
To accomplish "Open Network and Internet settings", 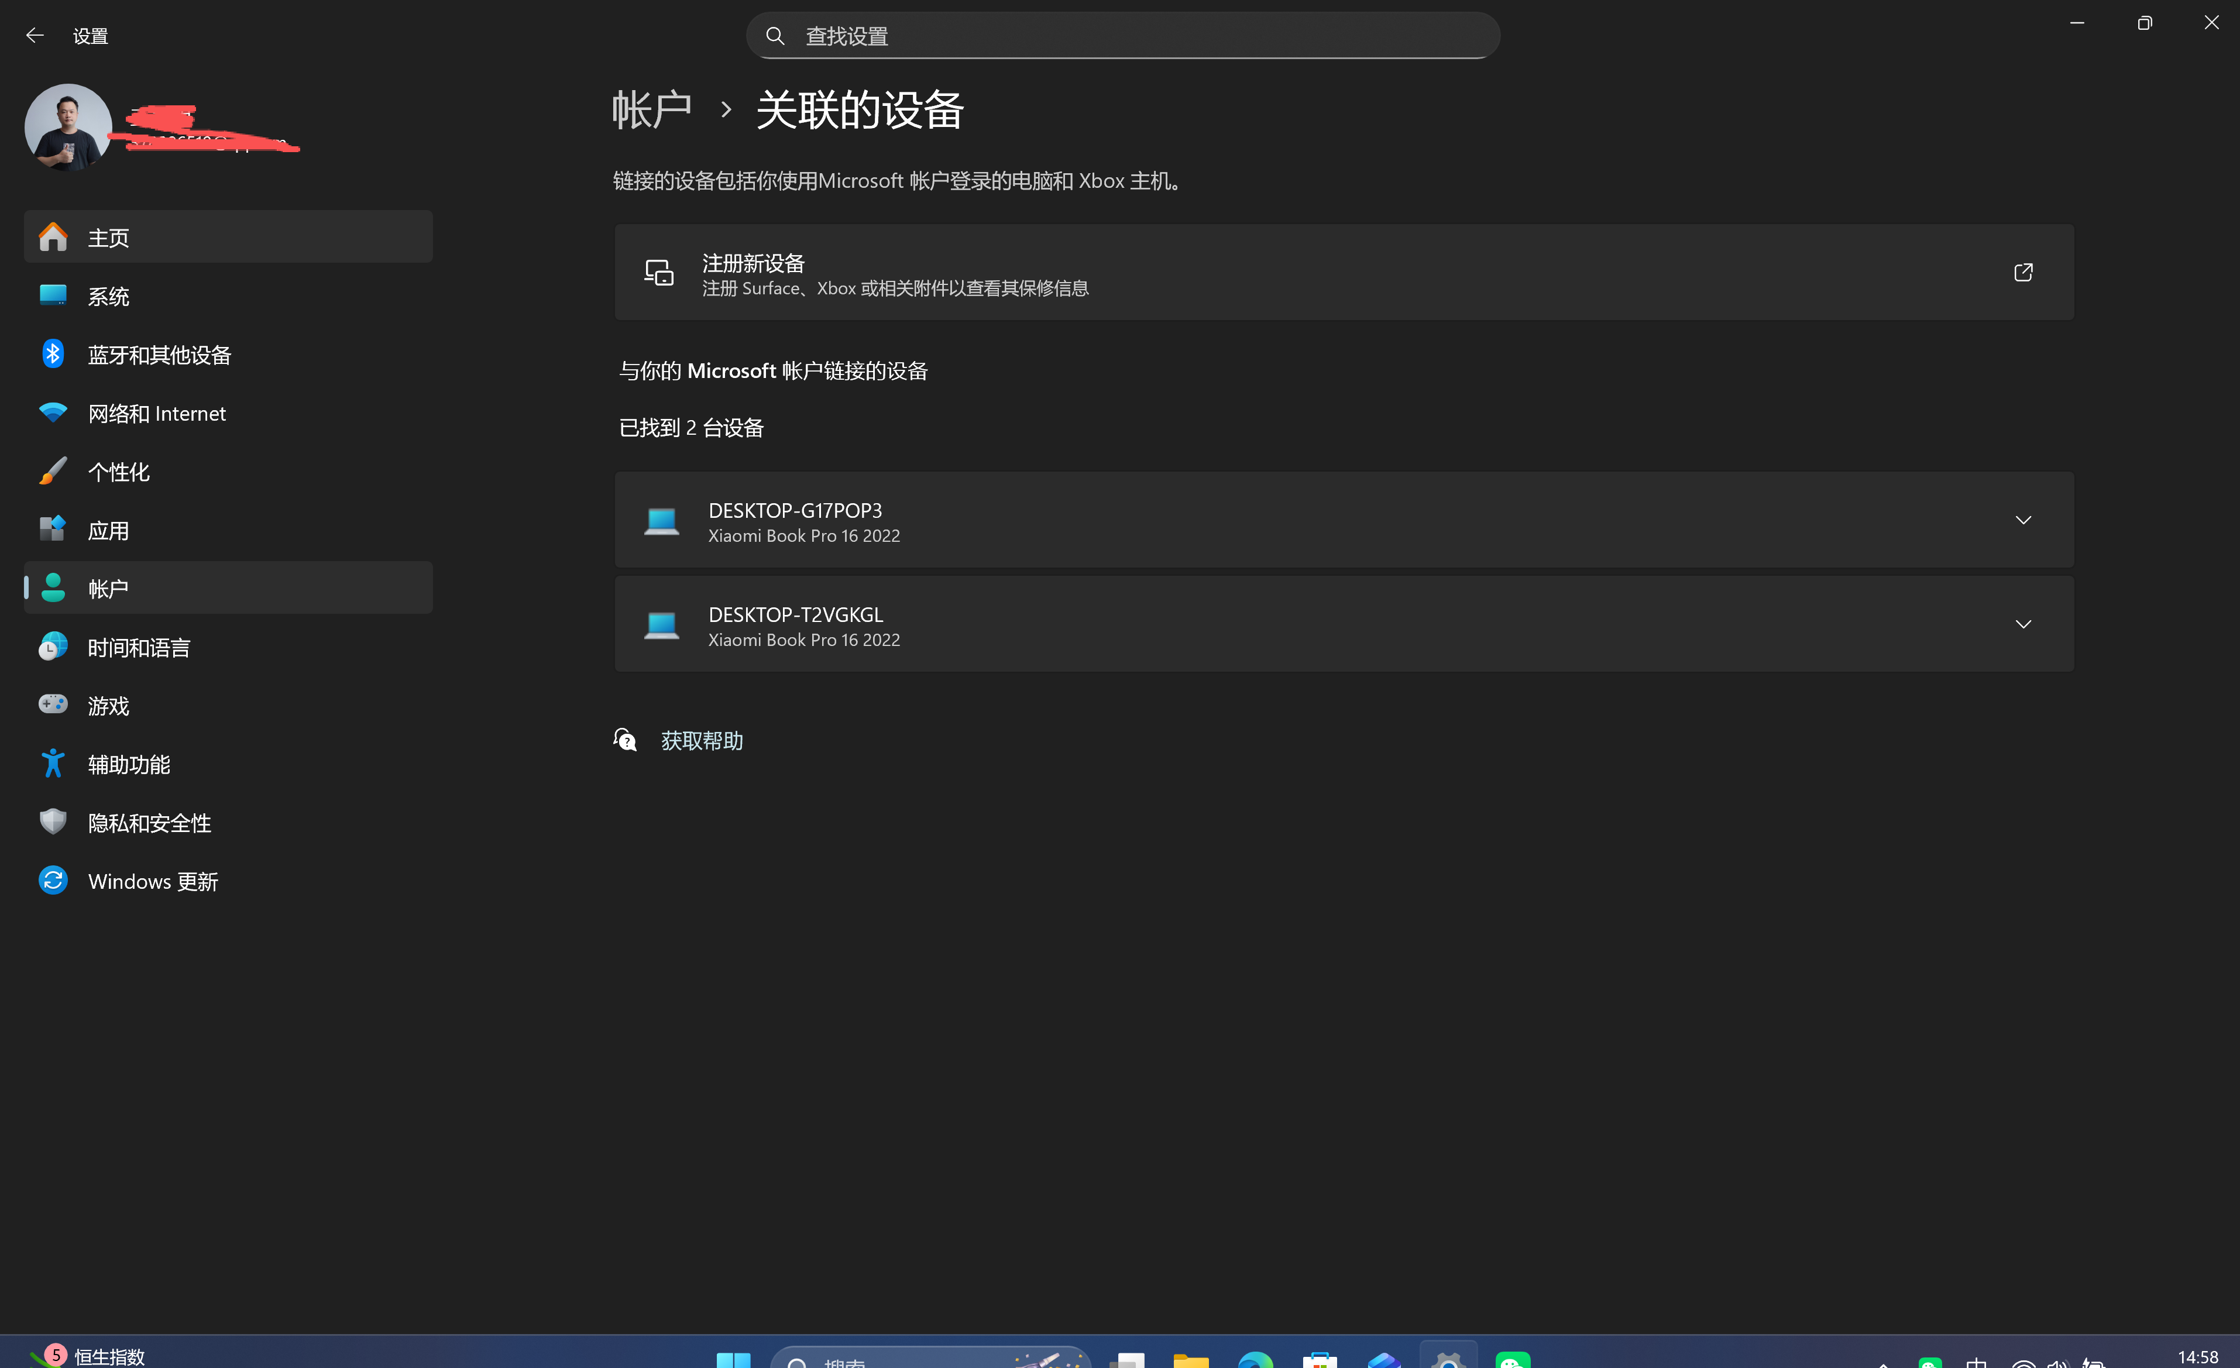I will [x=156, y=413].
